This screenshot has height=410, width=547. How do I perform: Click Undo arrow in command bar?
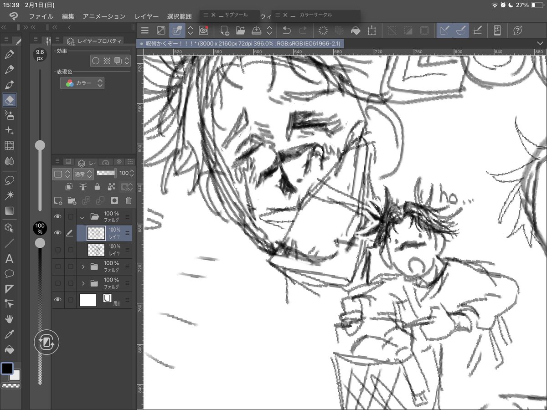286,31
